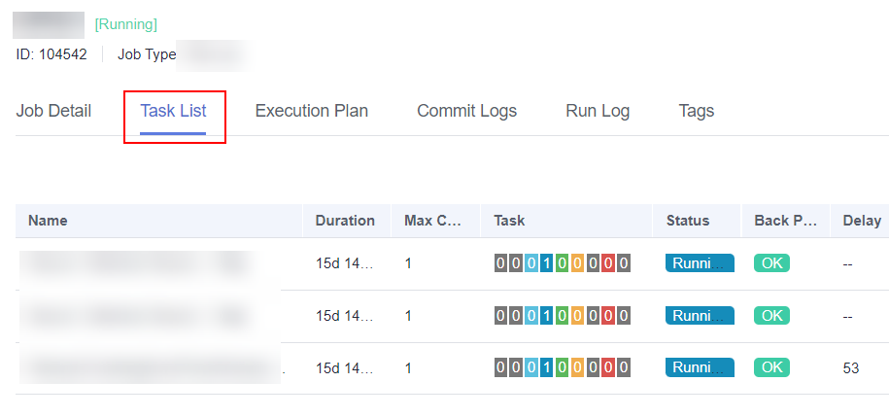
Task: Open the Execution Plan tab
Action: coord(311,111)
